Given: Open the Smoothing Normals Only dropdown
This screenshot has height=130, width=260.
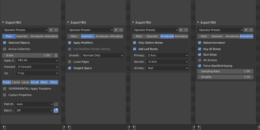Looking at the screenshot, I should [x=103, y=55].
